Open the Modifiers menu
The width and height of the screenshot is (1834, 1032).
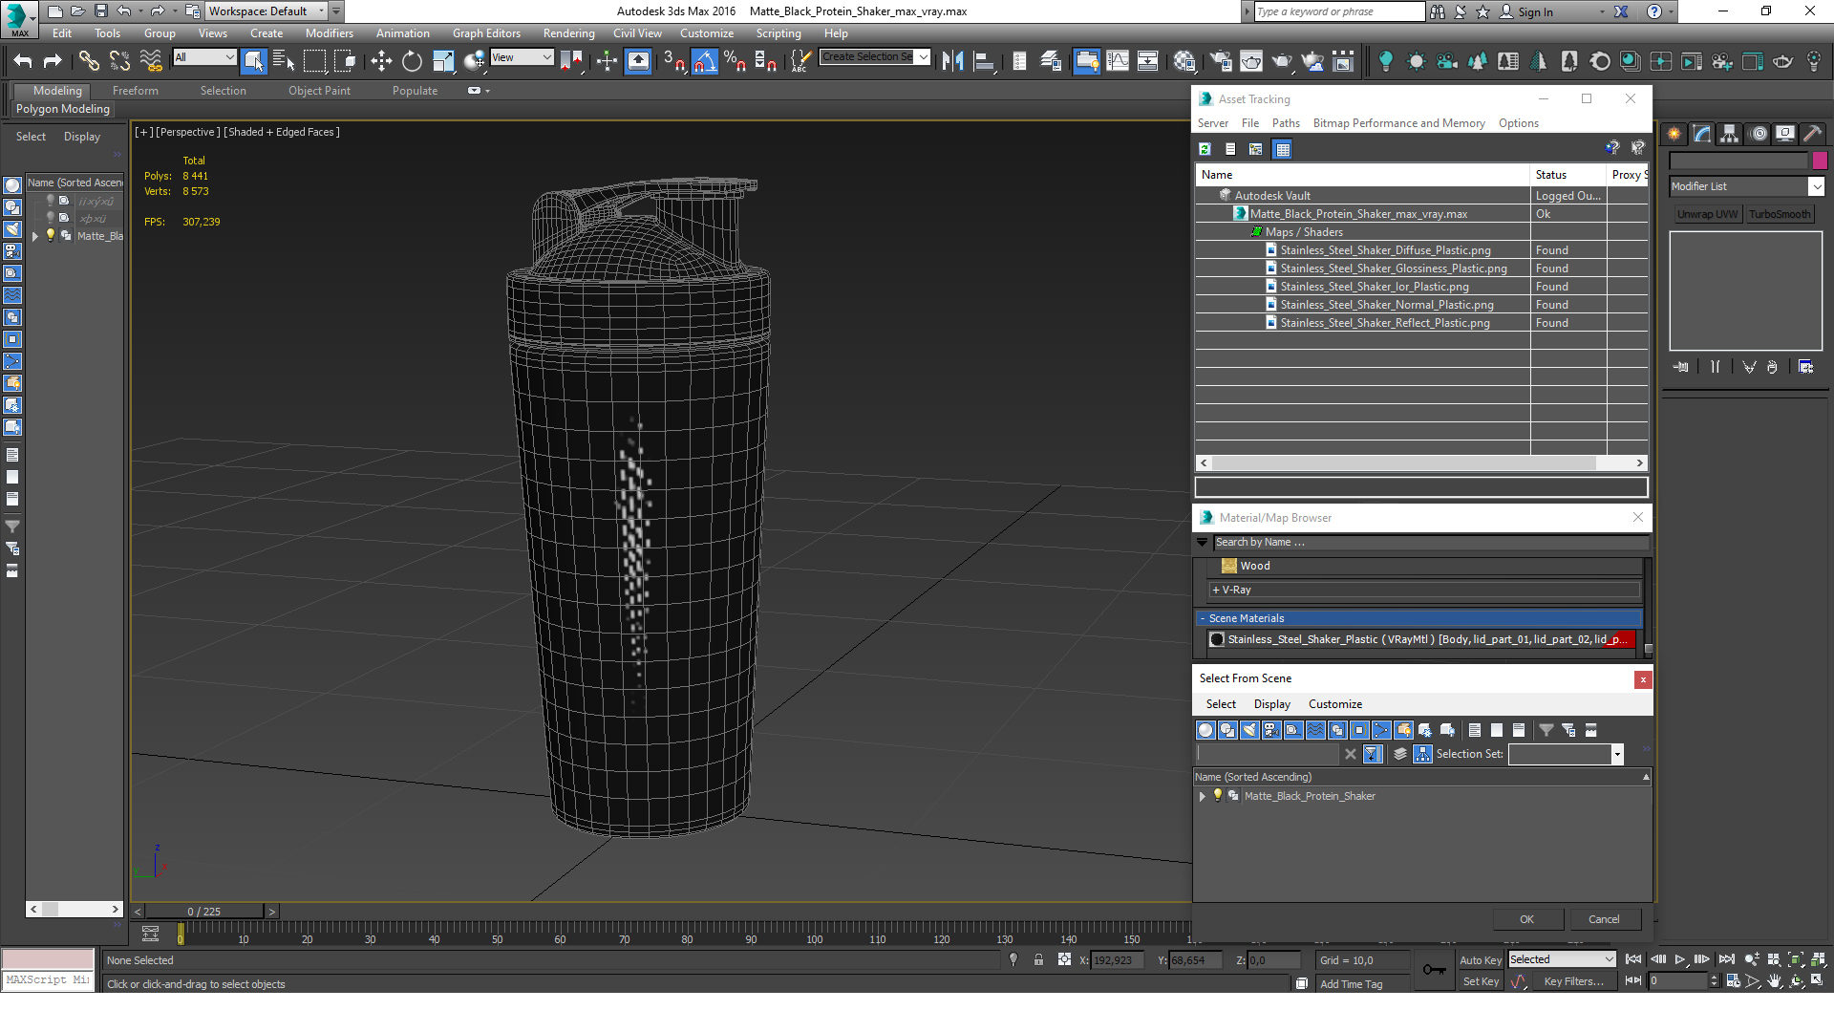[x=329, y=33]
